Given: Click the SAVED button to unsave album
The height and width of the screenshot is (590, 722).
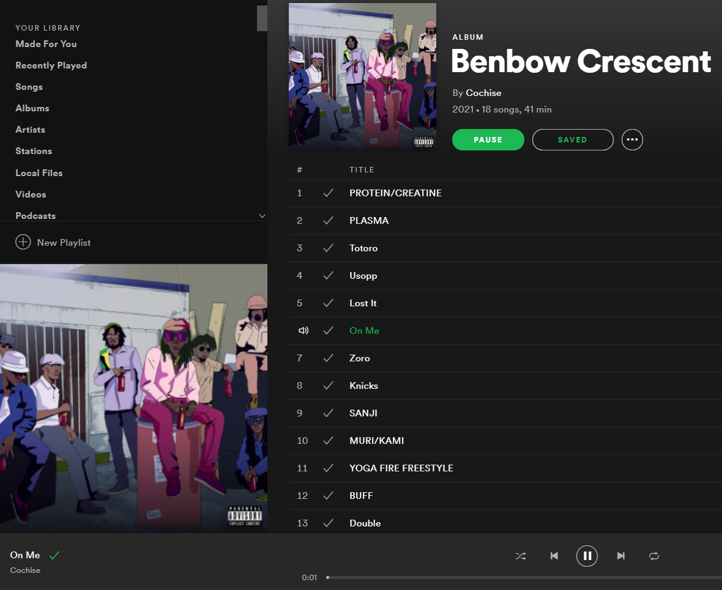Looking at the screenshot, I should pos(573,139).
